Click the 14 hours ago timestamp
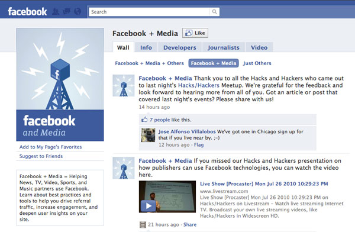The image size is (355, 232). pos(154,107)
